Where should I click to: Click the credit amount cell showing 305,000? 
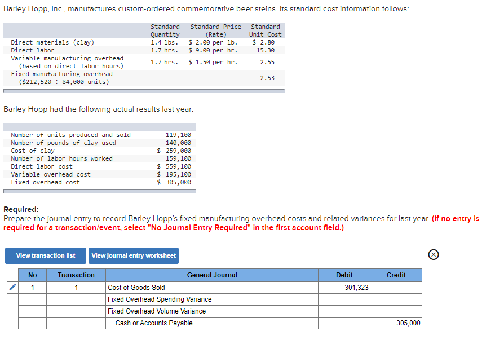click(x=396, y=323)
